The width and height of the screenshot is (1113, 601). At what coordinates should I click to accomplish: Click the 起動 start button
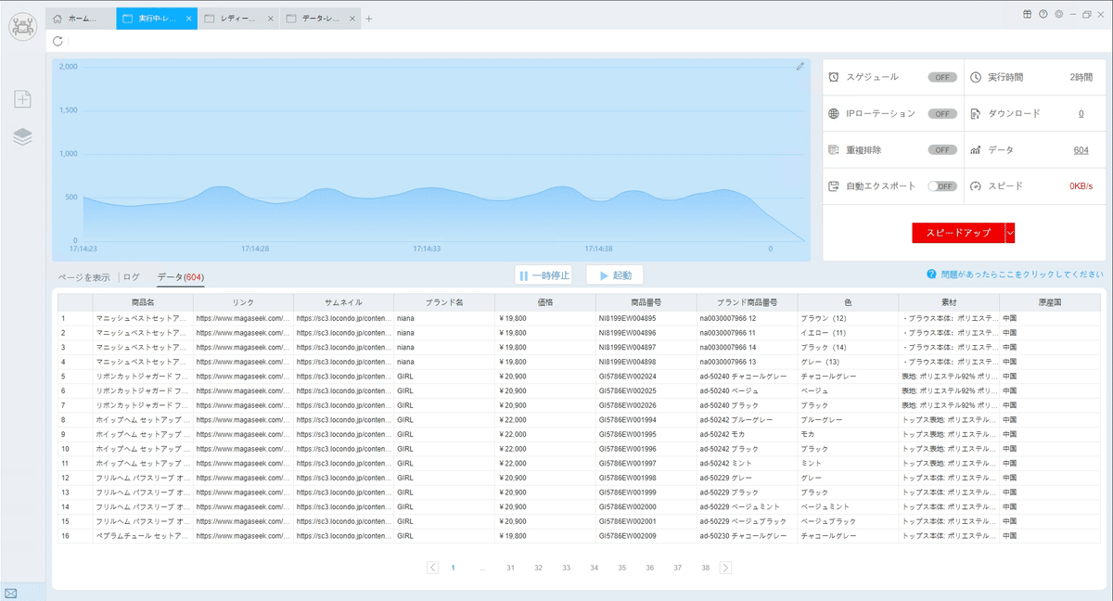point(615,275)
